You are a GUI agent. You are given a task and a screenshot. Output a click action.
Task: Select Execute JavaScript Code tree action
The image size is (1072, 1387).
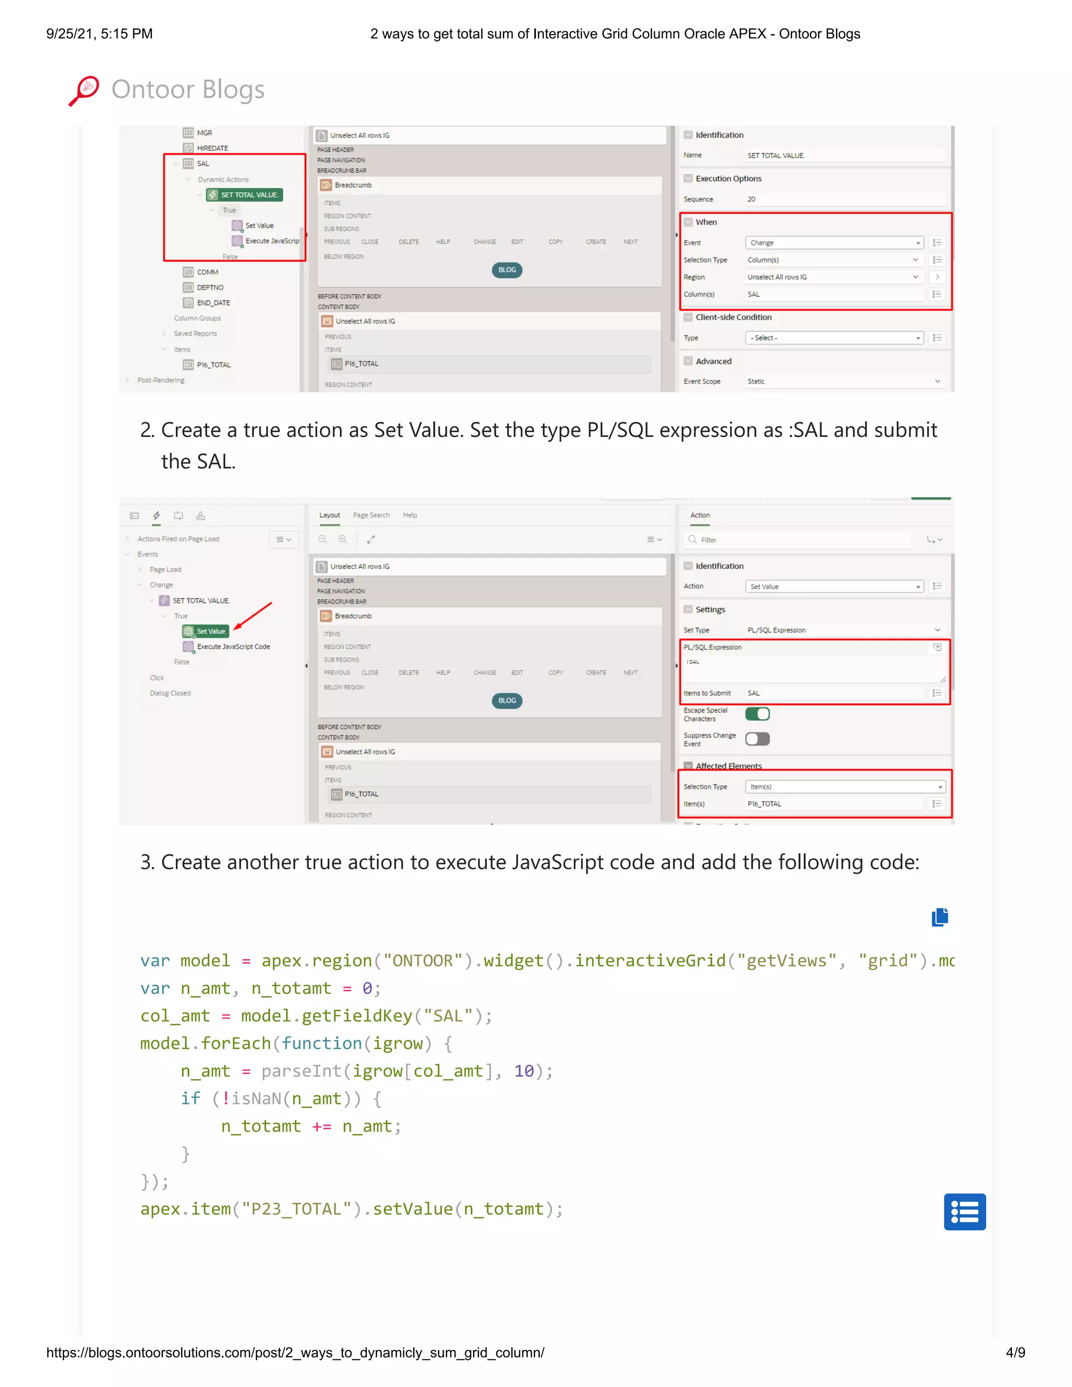tap(232, 646)
